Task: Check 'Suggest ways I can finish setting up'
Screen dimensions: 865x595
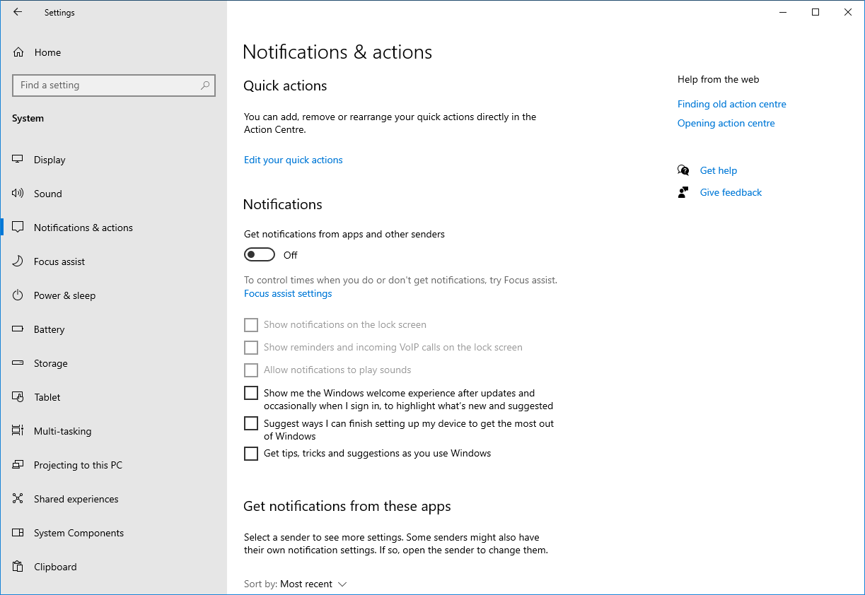Action: (250, 423)
